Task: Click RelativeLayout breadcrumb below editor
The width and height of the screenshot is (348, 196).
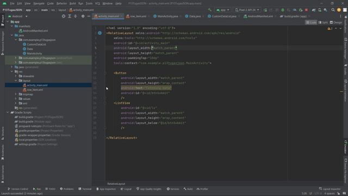Action: 116,184
